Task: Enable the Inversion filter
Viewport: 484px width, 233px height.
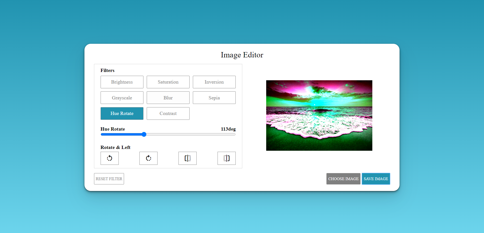Action: 214,82
